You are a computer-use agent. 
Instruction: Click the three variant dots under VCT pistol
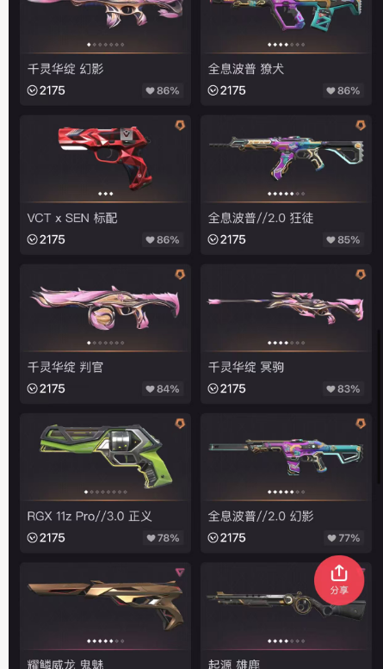105,194
